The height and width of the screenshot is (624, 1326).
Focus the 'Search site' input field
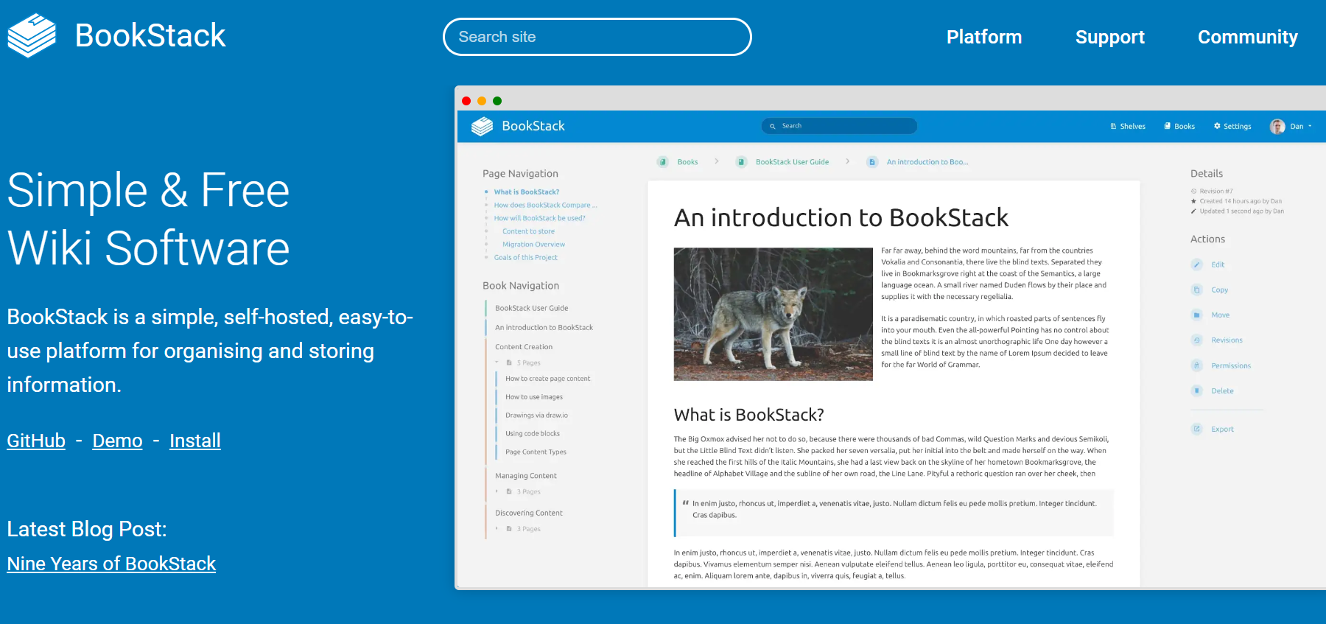(x=597, y=37)
